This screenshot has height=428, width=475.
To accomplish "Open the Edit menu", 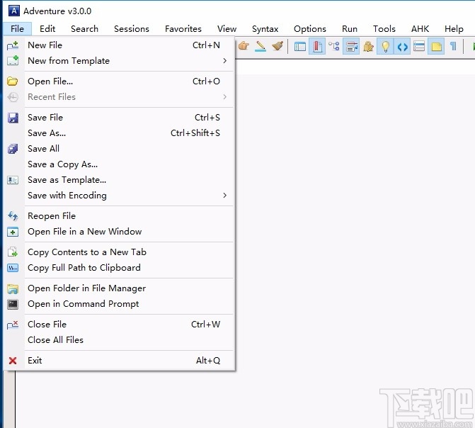I will (47, 29).
